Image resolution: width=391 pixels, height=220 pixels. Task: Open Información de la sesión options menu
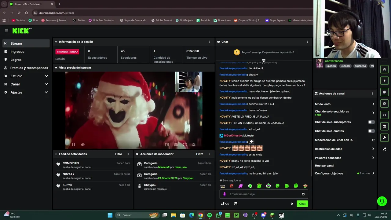(210, 42)
